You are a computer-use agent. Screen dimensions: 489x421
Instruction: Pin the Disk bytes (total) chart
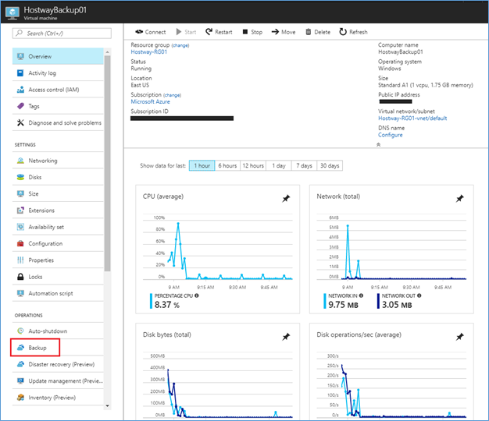[x=286, y=336]
